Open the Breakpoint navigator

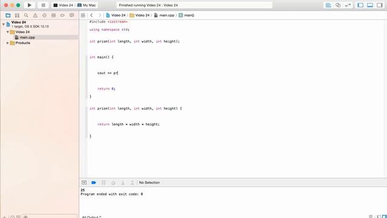[62, 15]
